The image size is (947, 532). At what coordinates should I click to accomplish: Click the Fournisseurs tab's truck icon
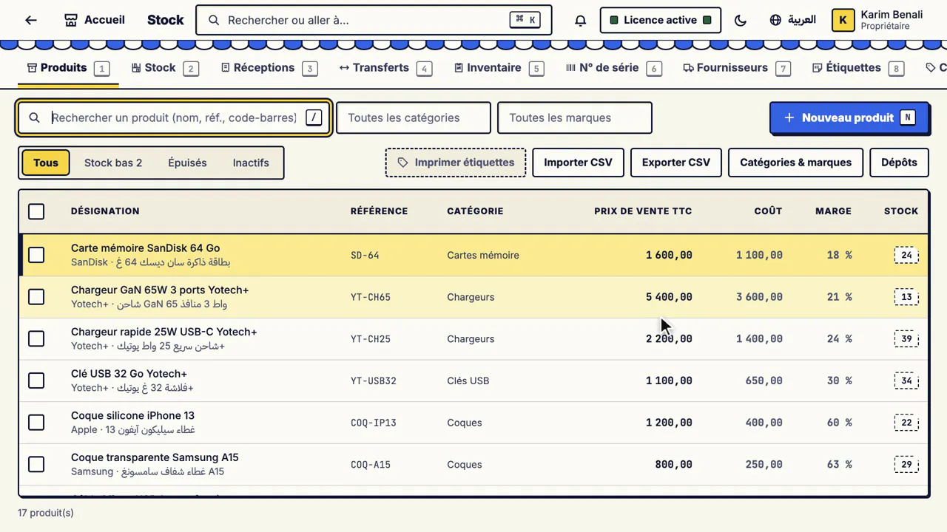pyautogui.click(x=688, y=68)
